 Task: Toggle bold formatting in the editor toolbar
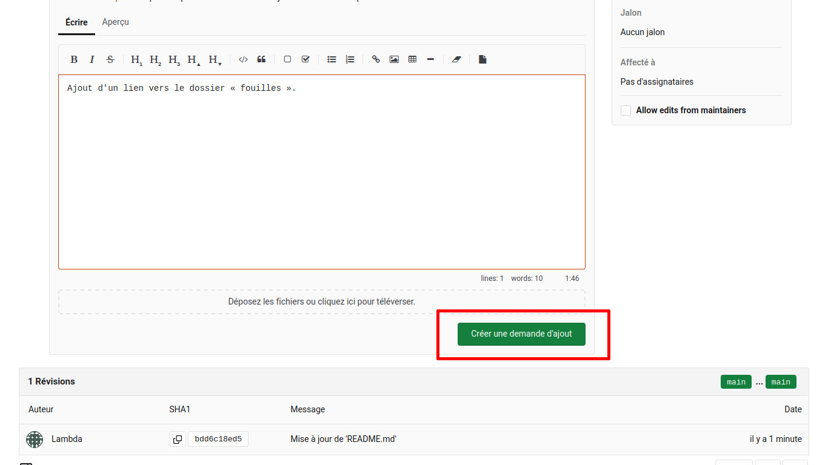[74, 59]
